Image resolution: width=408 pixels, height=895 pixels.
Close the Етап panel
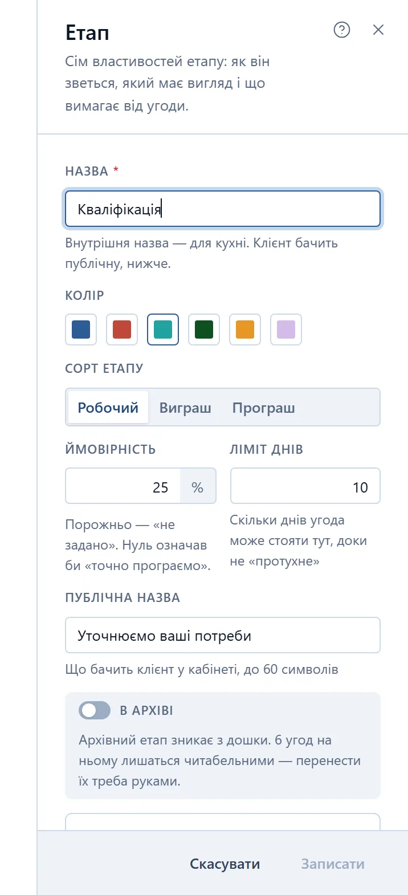[378, 30]
